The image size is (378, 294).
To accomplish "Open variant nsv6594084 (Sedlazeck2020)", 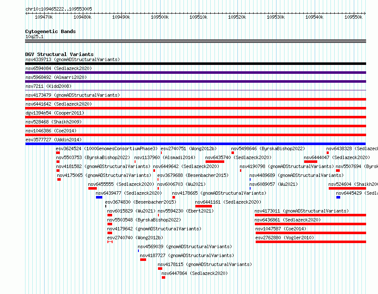I will pyautogui.click(x=59, y=68).
